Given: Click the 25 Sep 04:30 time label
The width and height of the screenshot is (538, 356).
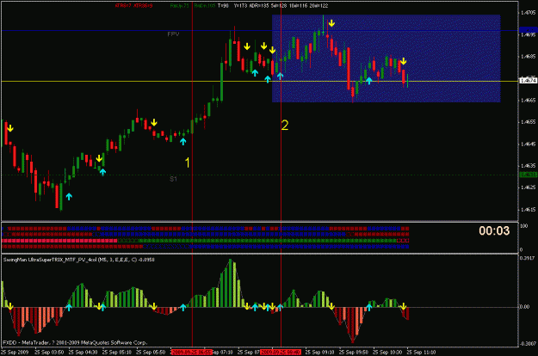Looking at the screenshot, I should [83, 352].
